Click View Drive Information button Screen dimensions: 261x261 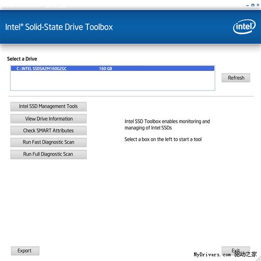(x=48, y=119)
